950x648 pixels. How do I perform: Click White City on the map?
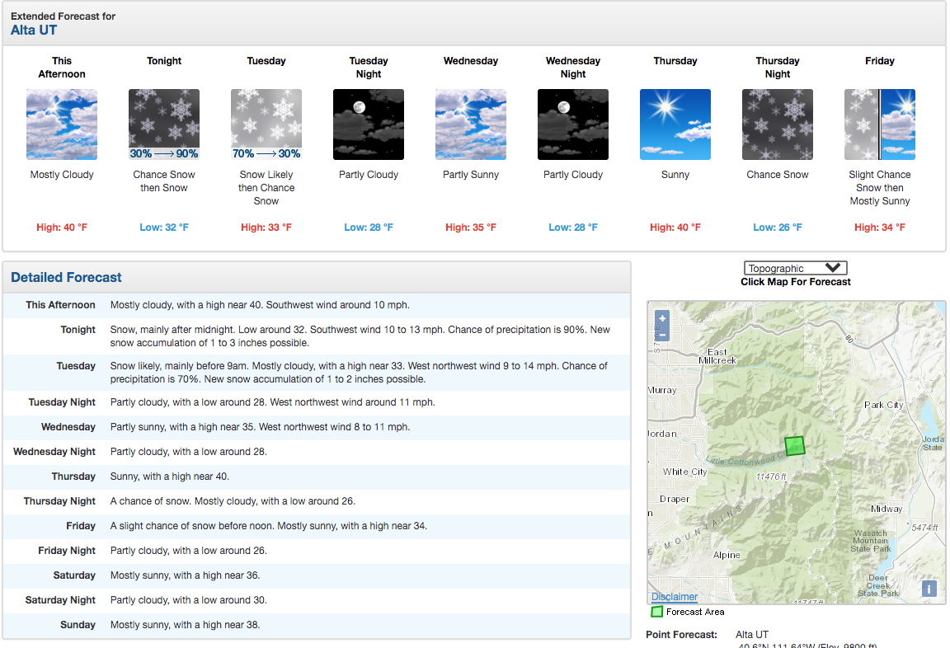[x=684, y=472]
